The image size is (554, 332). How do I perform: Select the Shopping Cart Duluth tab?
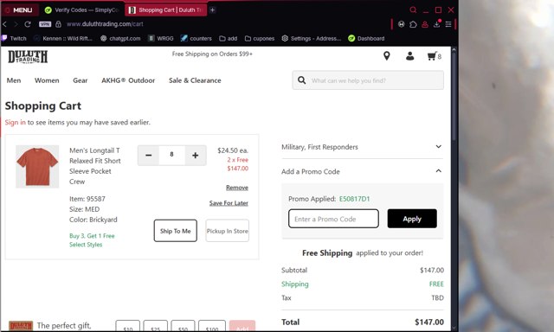pos(165,10)
